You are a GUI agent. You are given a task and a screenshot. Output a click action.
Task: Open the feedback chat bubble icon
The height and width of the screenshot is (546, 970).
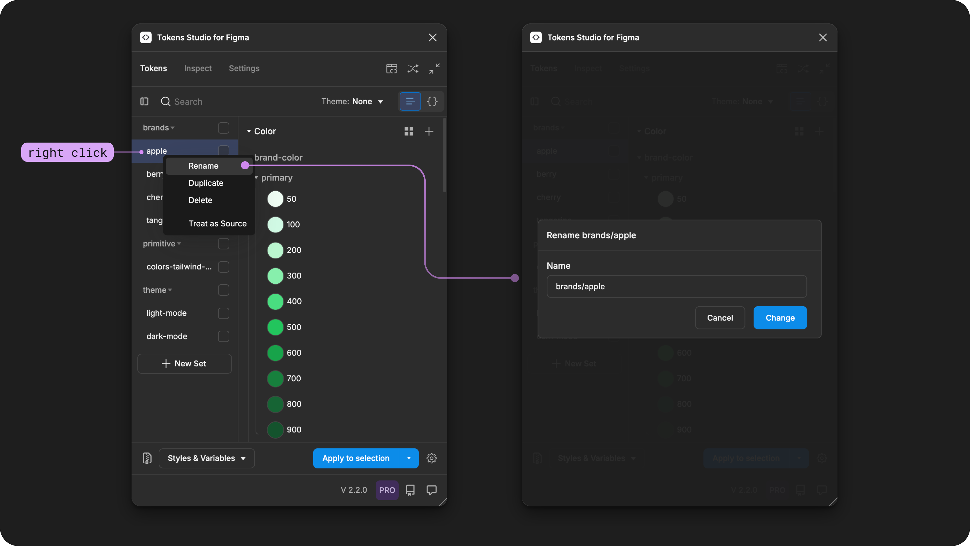pyautogui.click(x=431, y=490)
